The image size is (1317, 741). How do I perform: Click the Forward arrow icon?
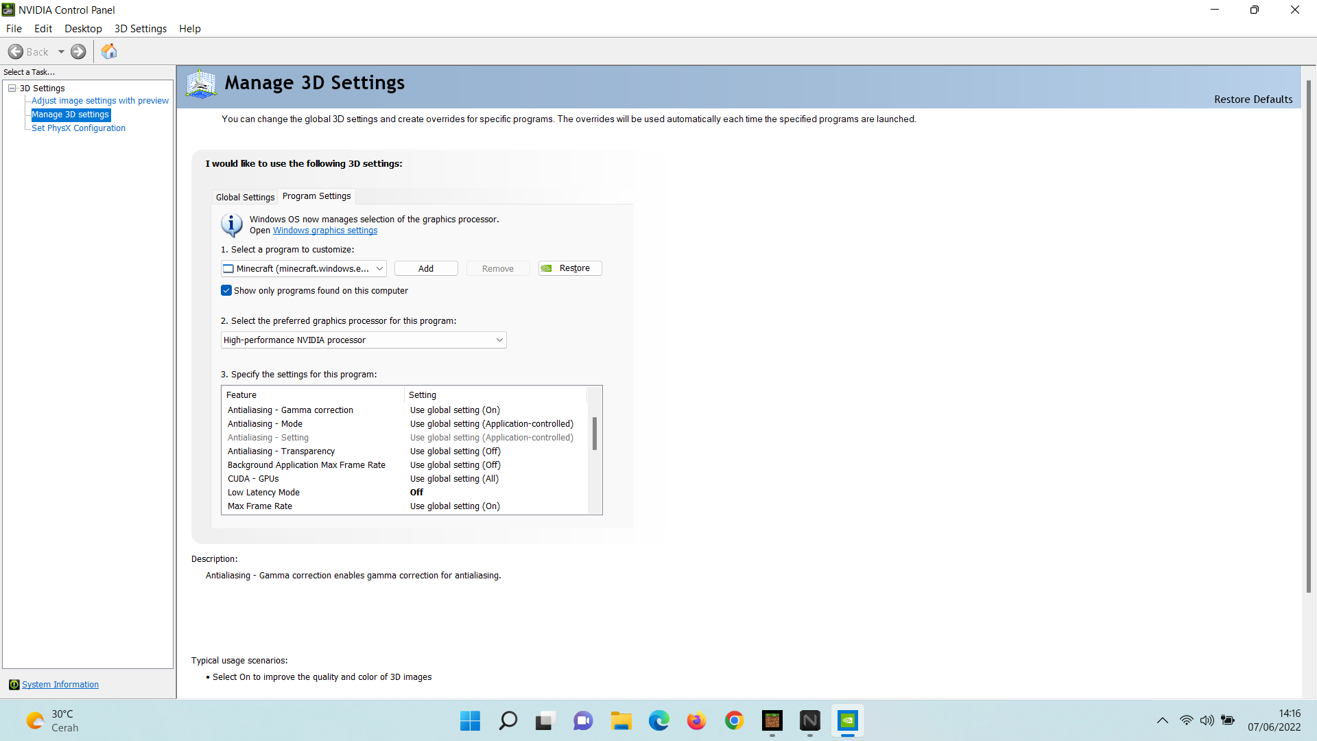(x=79, y=51)
